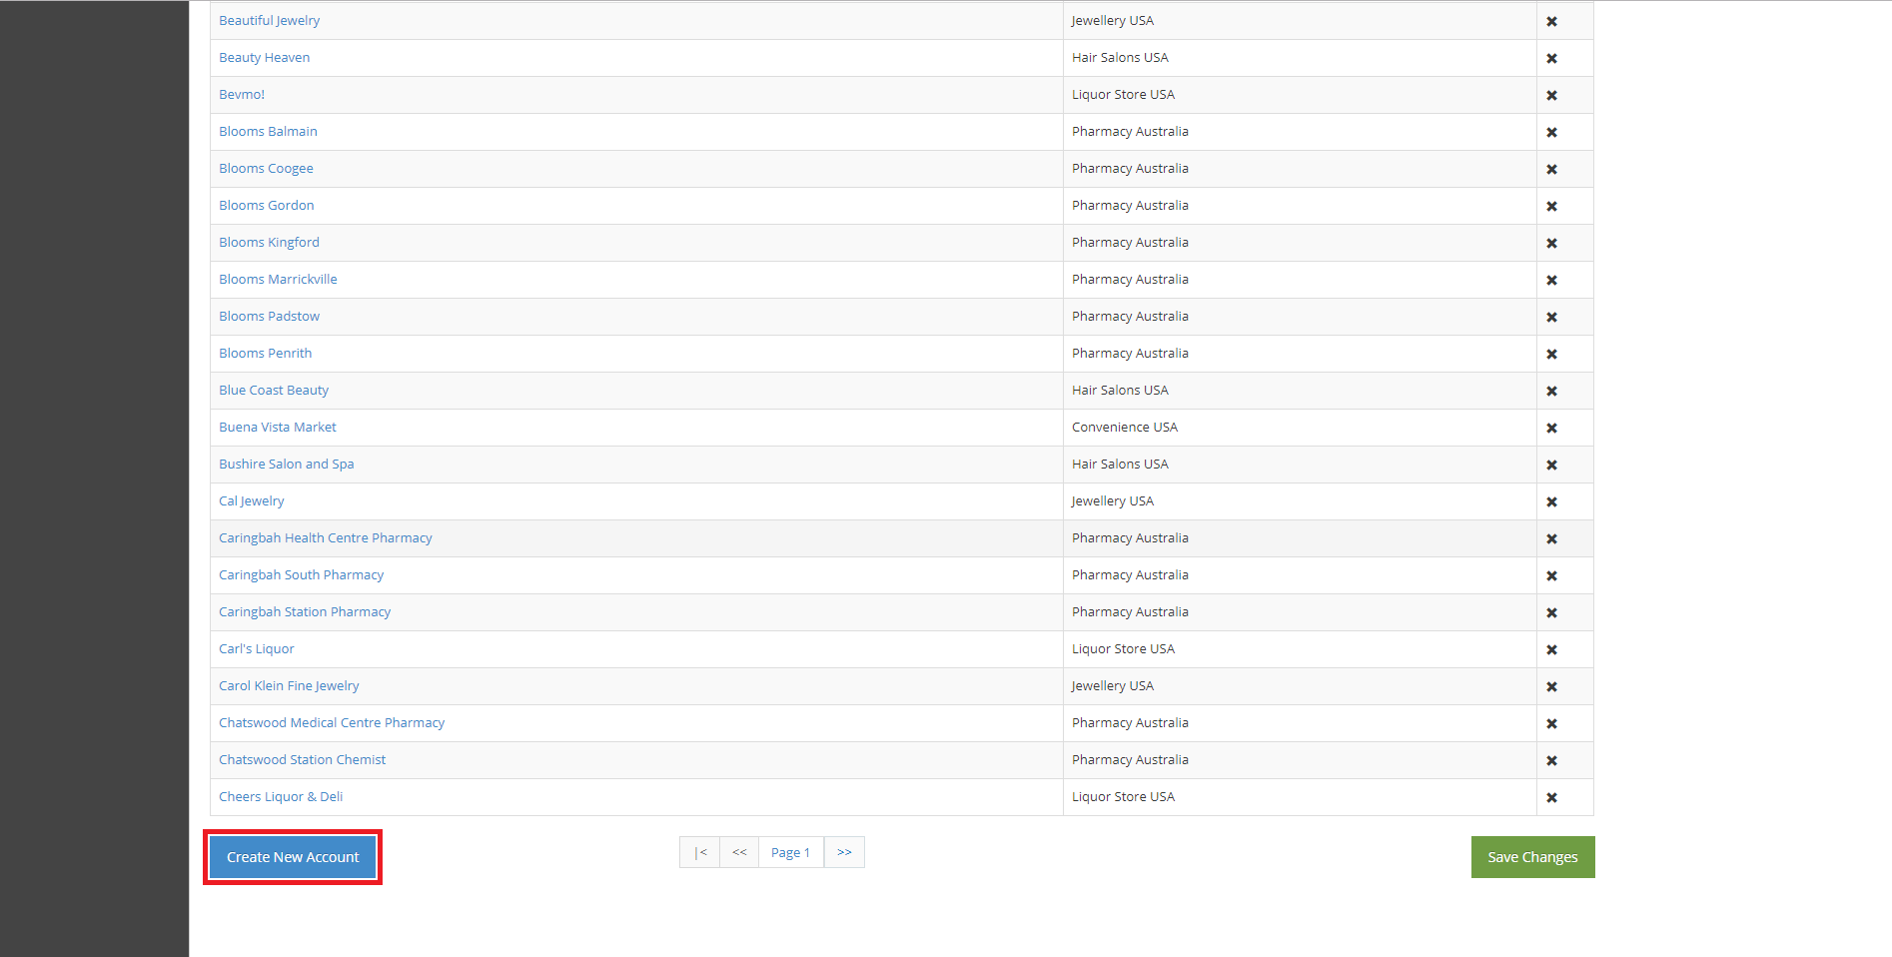View Bushire Salon and Spa account
Viewport: 1892px width, 957px height.
click(x=287, y=464)
